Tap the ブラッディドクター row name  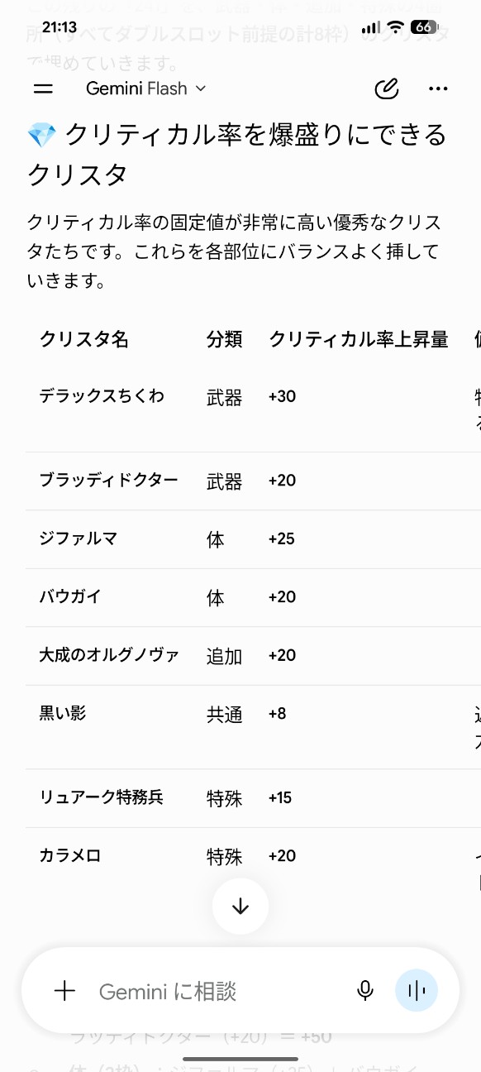pos(108,480)
